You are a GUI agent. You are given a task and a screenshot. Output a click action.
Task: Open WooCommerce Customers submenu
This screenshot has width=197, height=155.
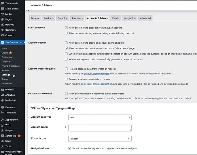point(7,57)
